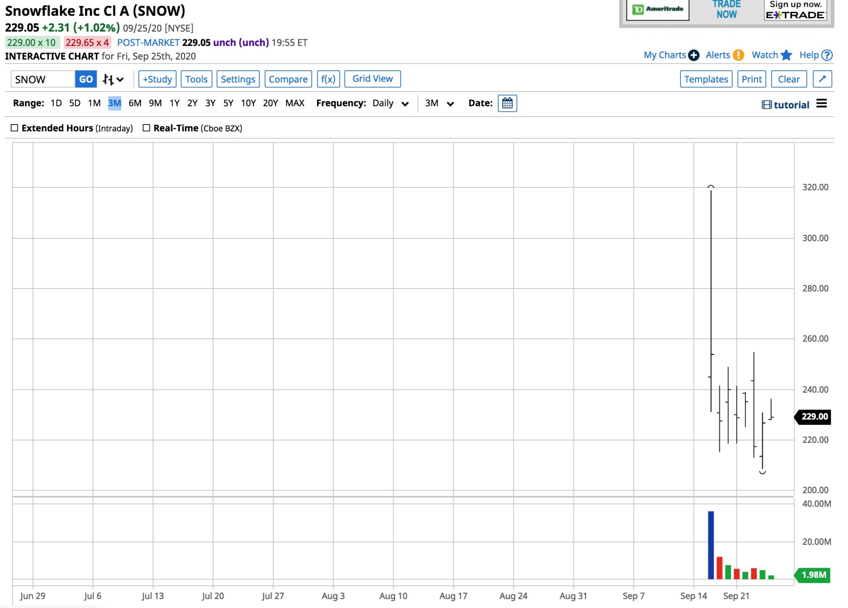Select the 2Y range

[192, 103]
